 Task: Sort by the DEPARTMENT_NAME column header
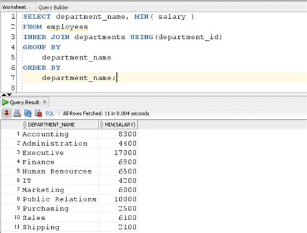click(60, 125)
